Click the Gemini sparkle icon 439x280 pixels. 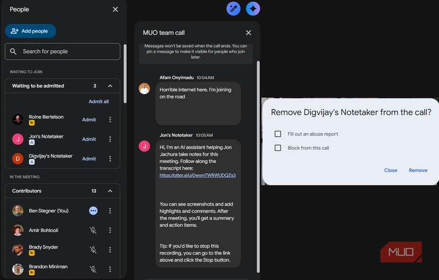253,9
